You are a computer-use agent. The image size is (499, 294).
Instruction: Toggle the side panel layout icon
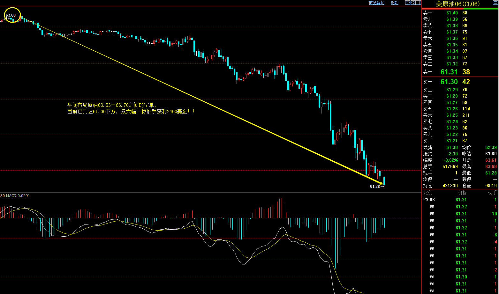pos(419,3)
